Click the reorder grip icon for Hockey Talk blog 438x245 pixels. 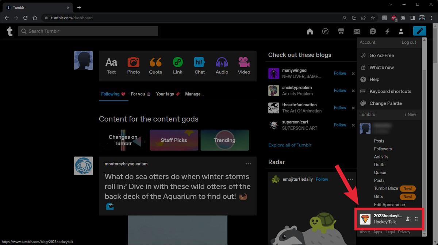point(416,219)
